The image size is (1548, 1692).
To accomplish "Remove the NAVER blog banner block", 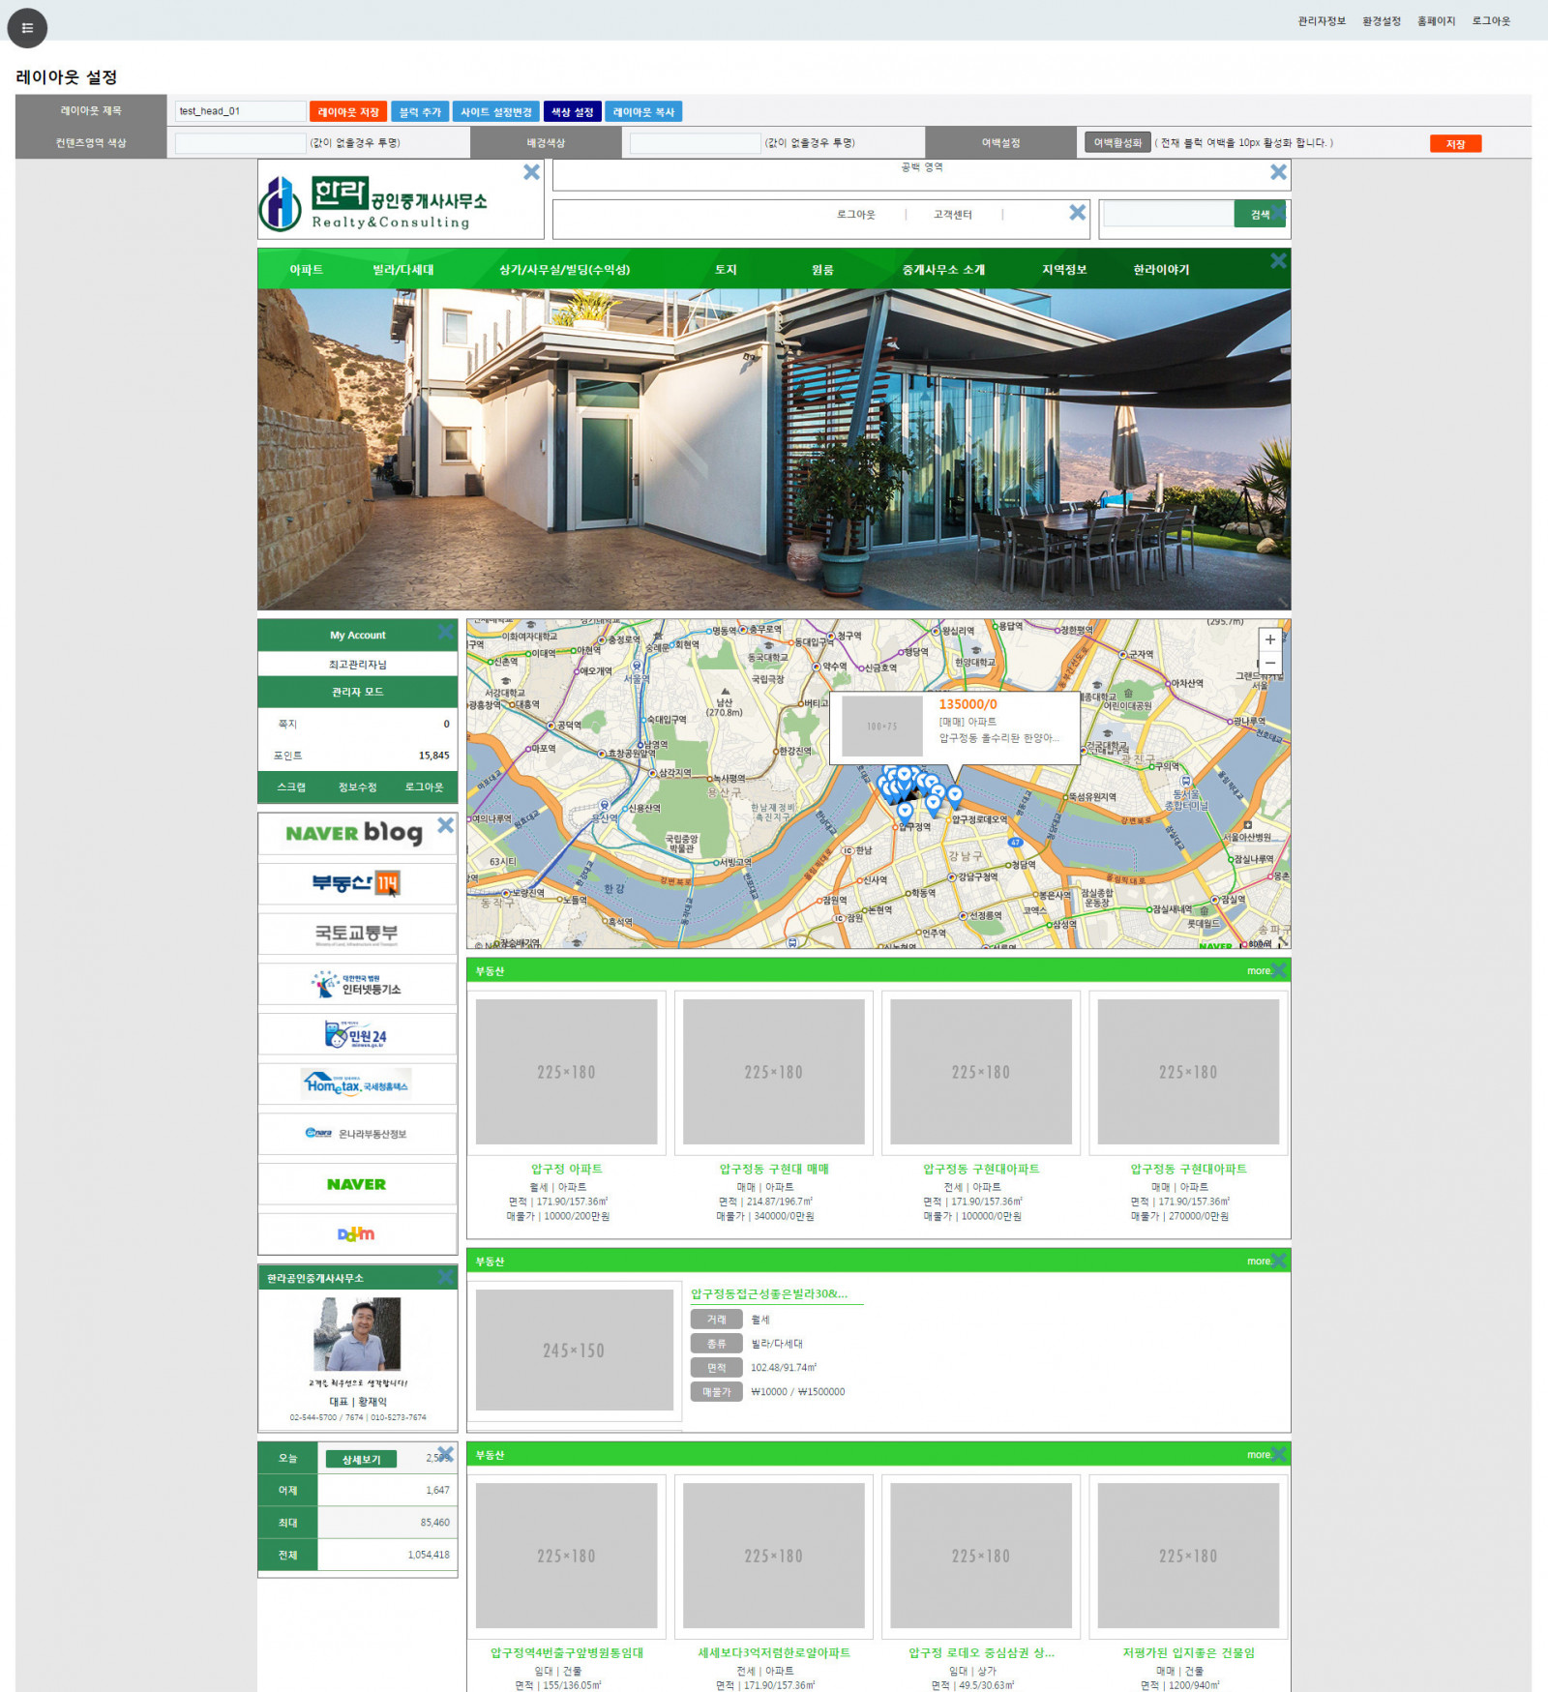I will 445,825.
